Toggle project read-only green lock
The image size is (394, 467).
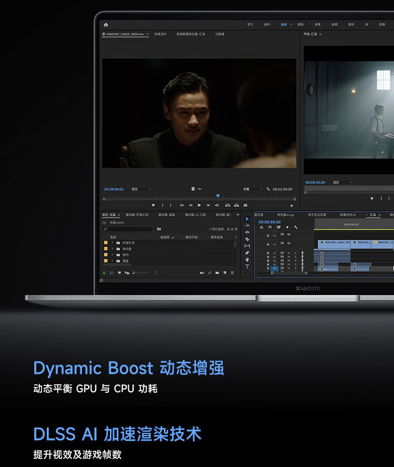pyautogui.click(x=105, y=273)
